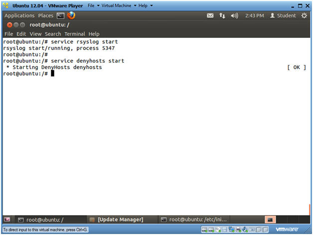The height and width of the screenshot is (235, 313).
Task: Launch Firefox from the top panel
Action: click(71, 15)
